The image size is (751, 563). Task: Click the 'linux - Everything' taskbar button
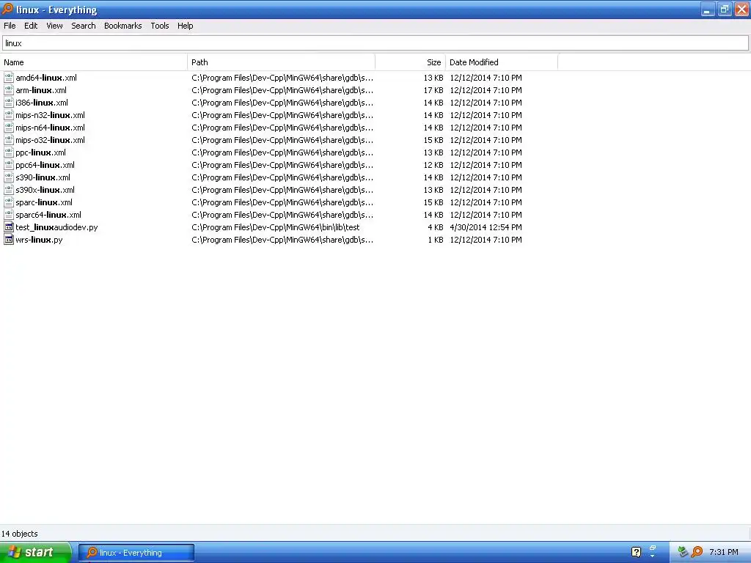coord(136,553)
